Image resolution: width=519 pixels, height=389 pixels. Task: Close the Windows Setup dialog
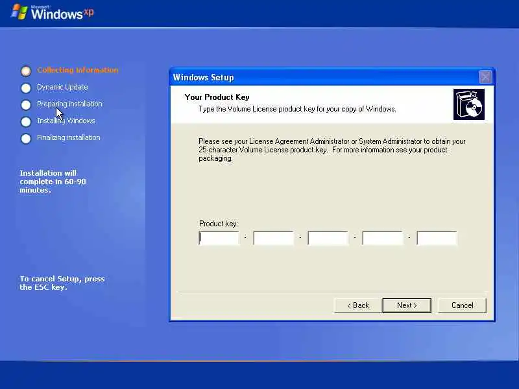point(485,77)
